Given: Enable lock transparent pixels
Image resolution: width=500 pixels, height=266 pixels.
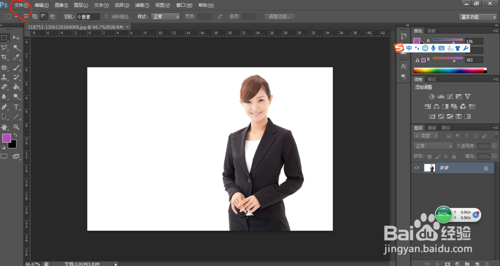Looking at the screenshot, I should 429,157.
